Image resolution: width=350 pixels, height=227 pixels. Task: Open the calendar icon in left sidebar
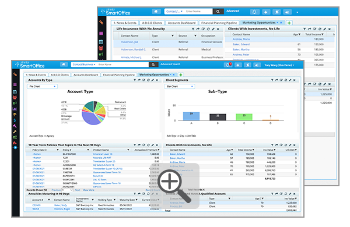[x=15, y=92]
